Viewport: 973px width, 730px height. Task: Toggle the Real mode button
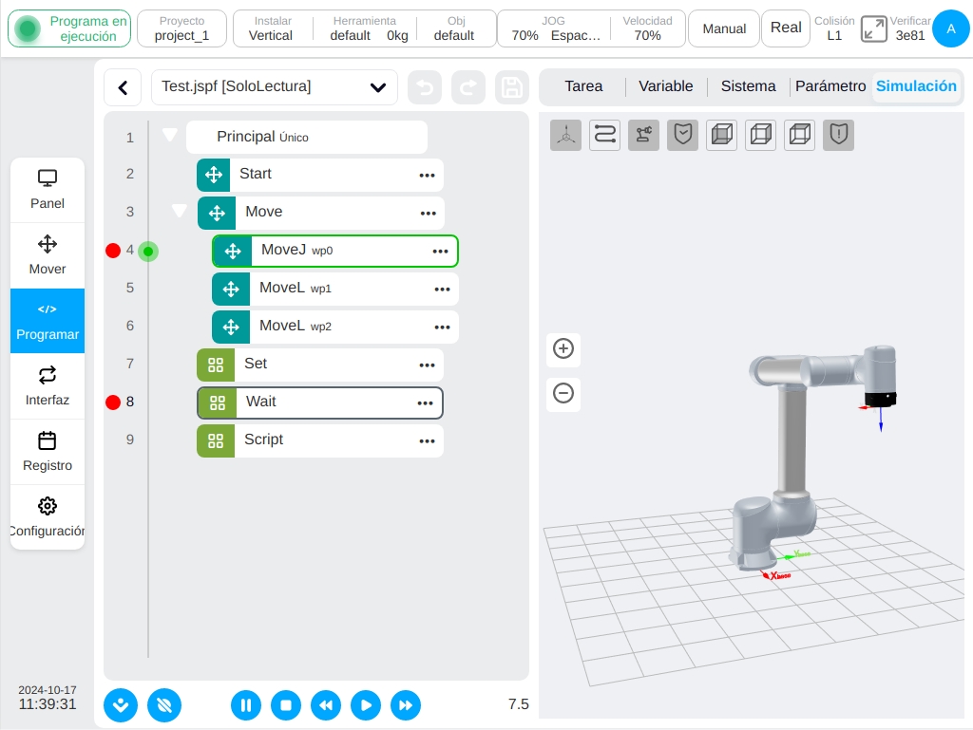786,28
